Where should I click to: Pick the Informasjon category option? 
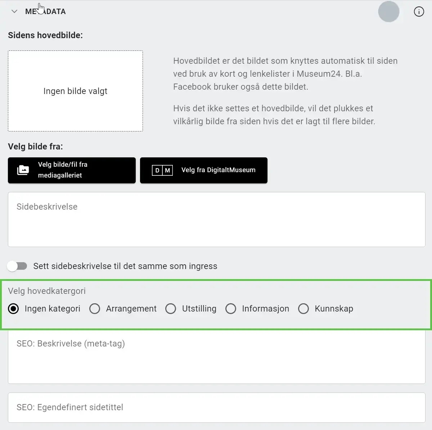point(231,309)
